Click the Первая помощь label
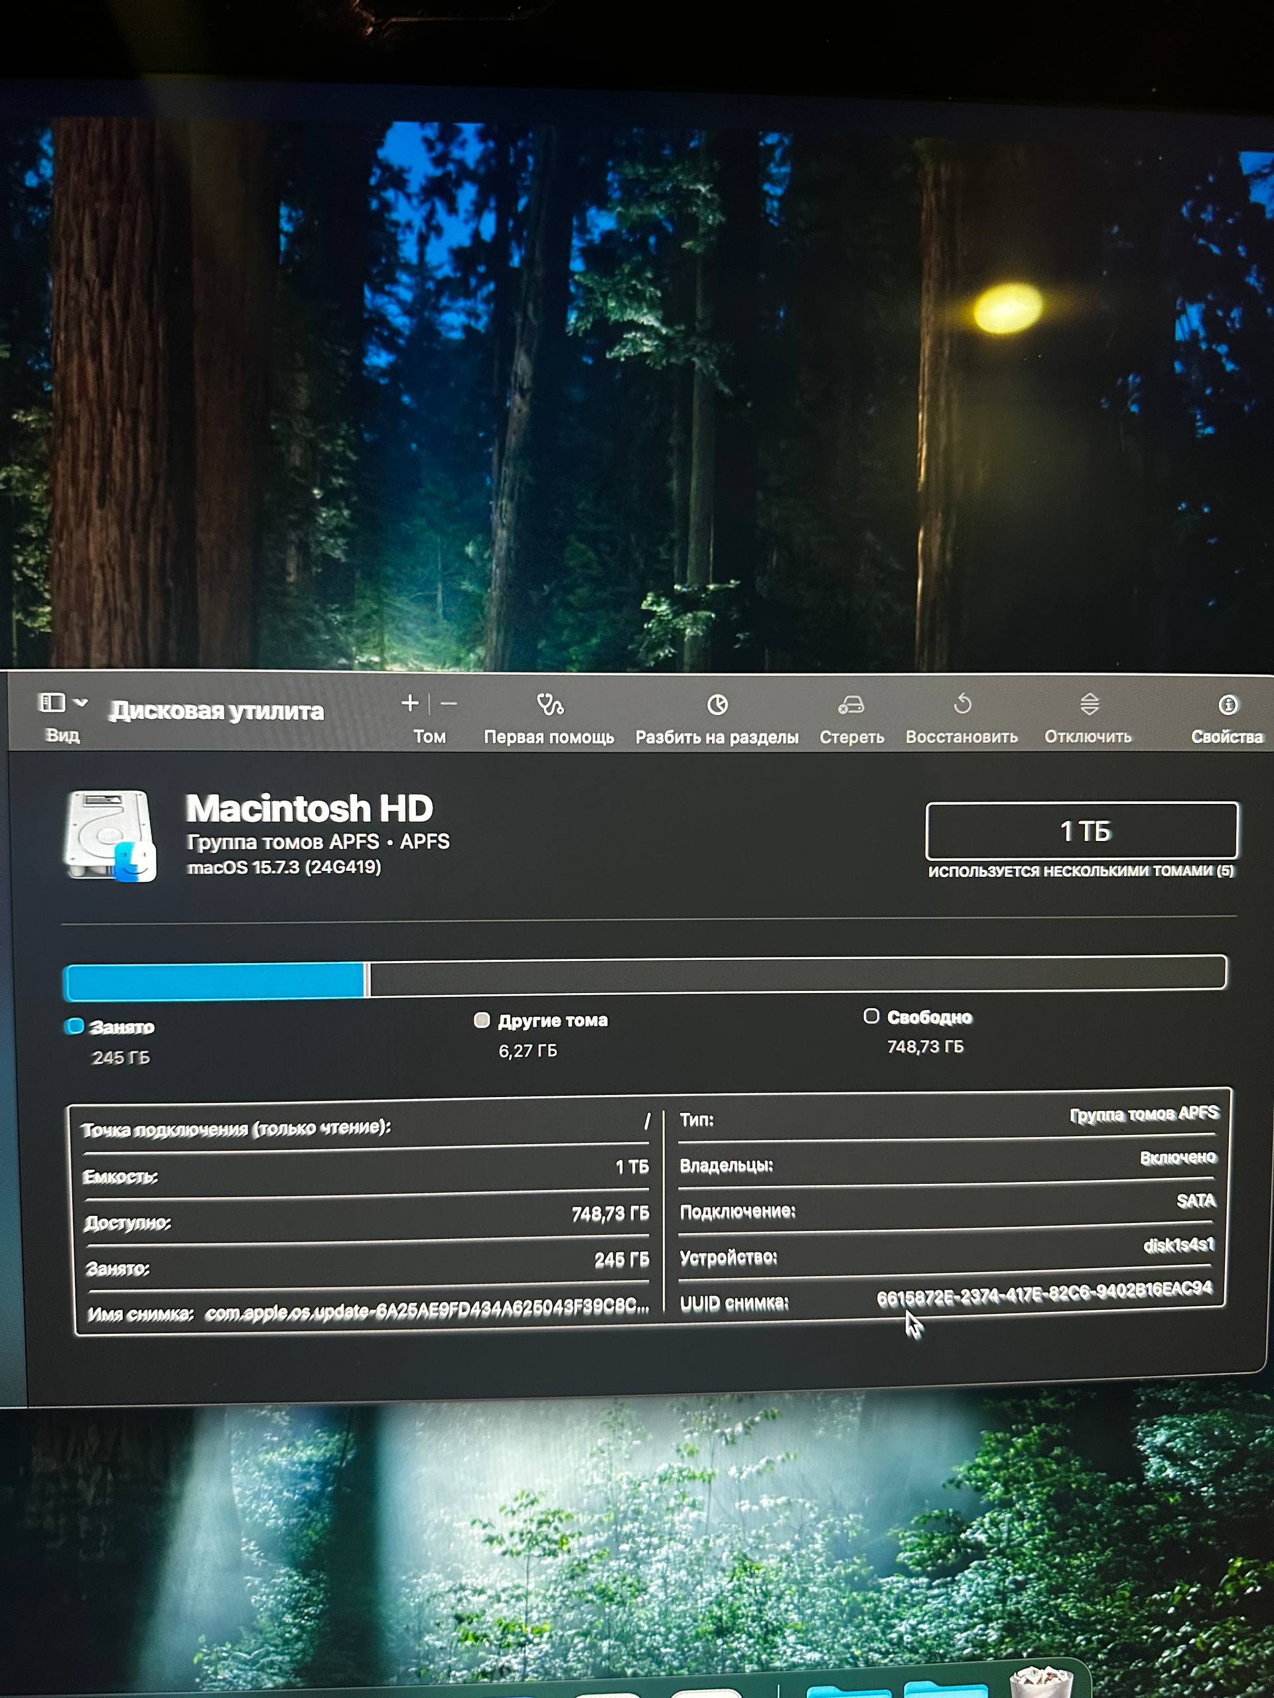The height and width of the screenshot is (1698, 1274). tap(548, 737)
